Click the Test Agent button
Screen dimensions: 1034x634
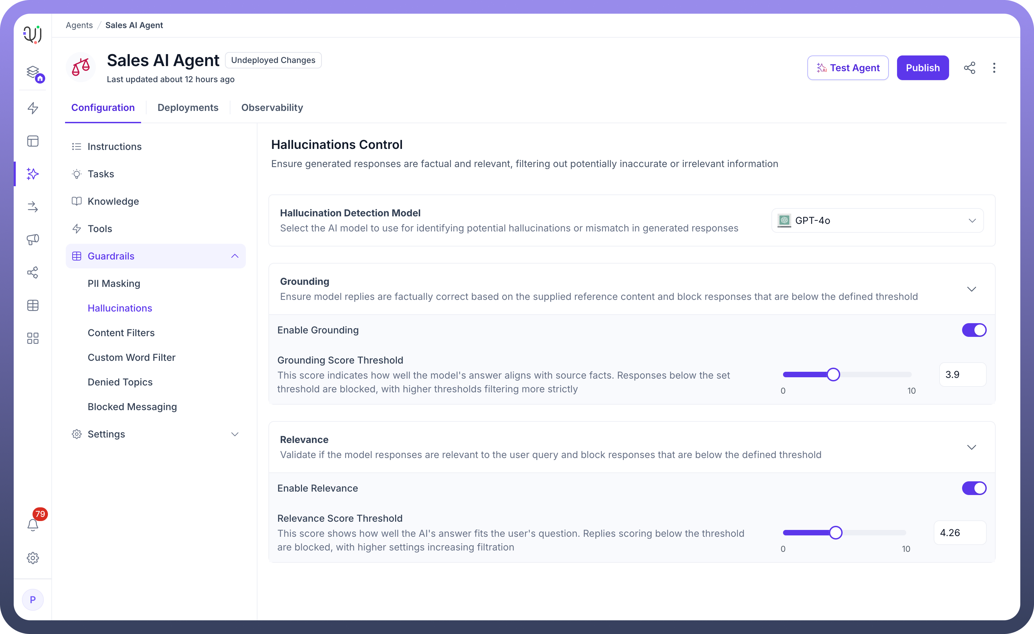(848, 68)
